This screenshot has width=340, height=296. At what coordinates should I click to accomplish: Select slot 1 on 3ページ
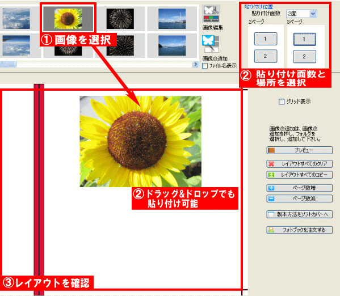click(x=304, y=39)
